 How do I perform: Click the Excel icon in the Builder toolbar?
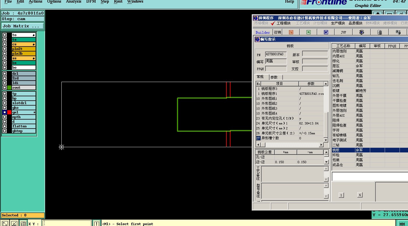click(x=308, y=32)
